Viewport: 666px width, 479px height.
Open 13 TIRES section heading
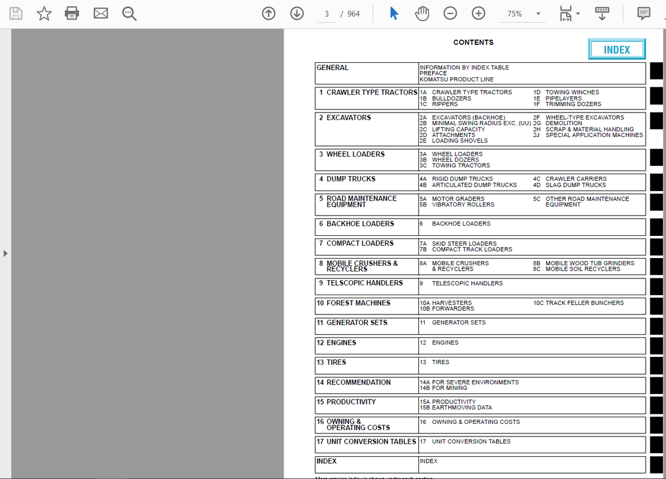[331, 362]
